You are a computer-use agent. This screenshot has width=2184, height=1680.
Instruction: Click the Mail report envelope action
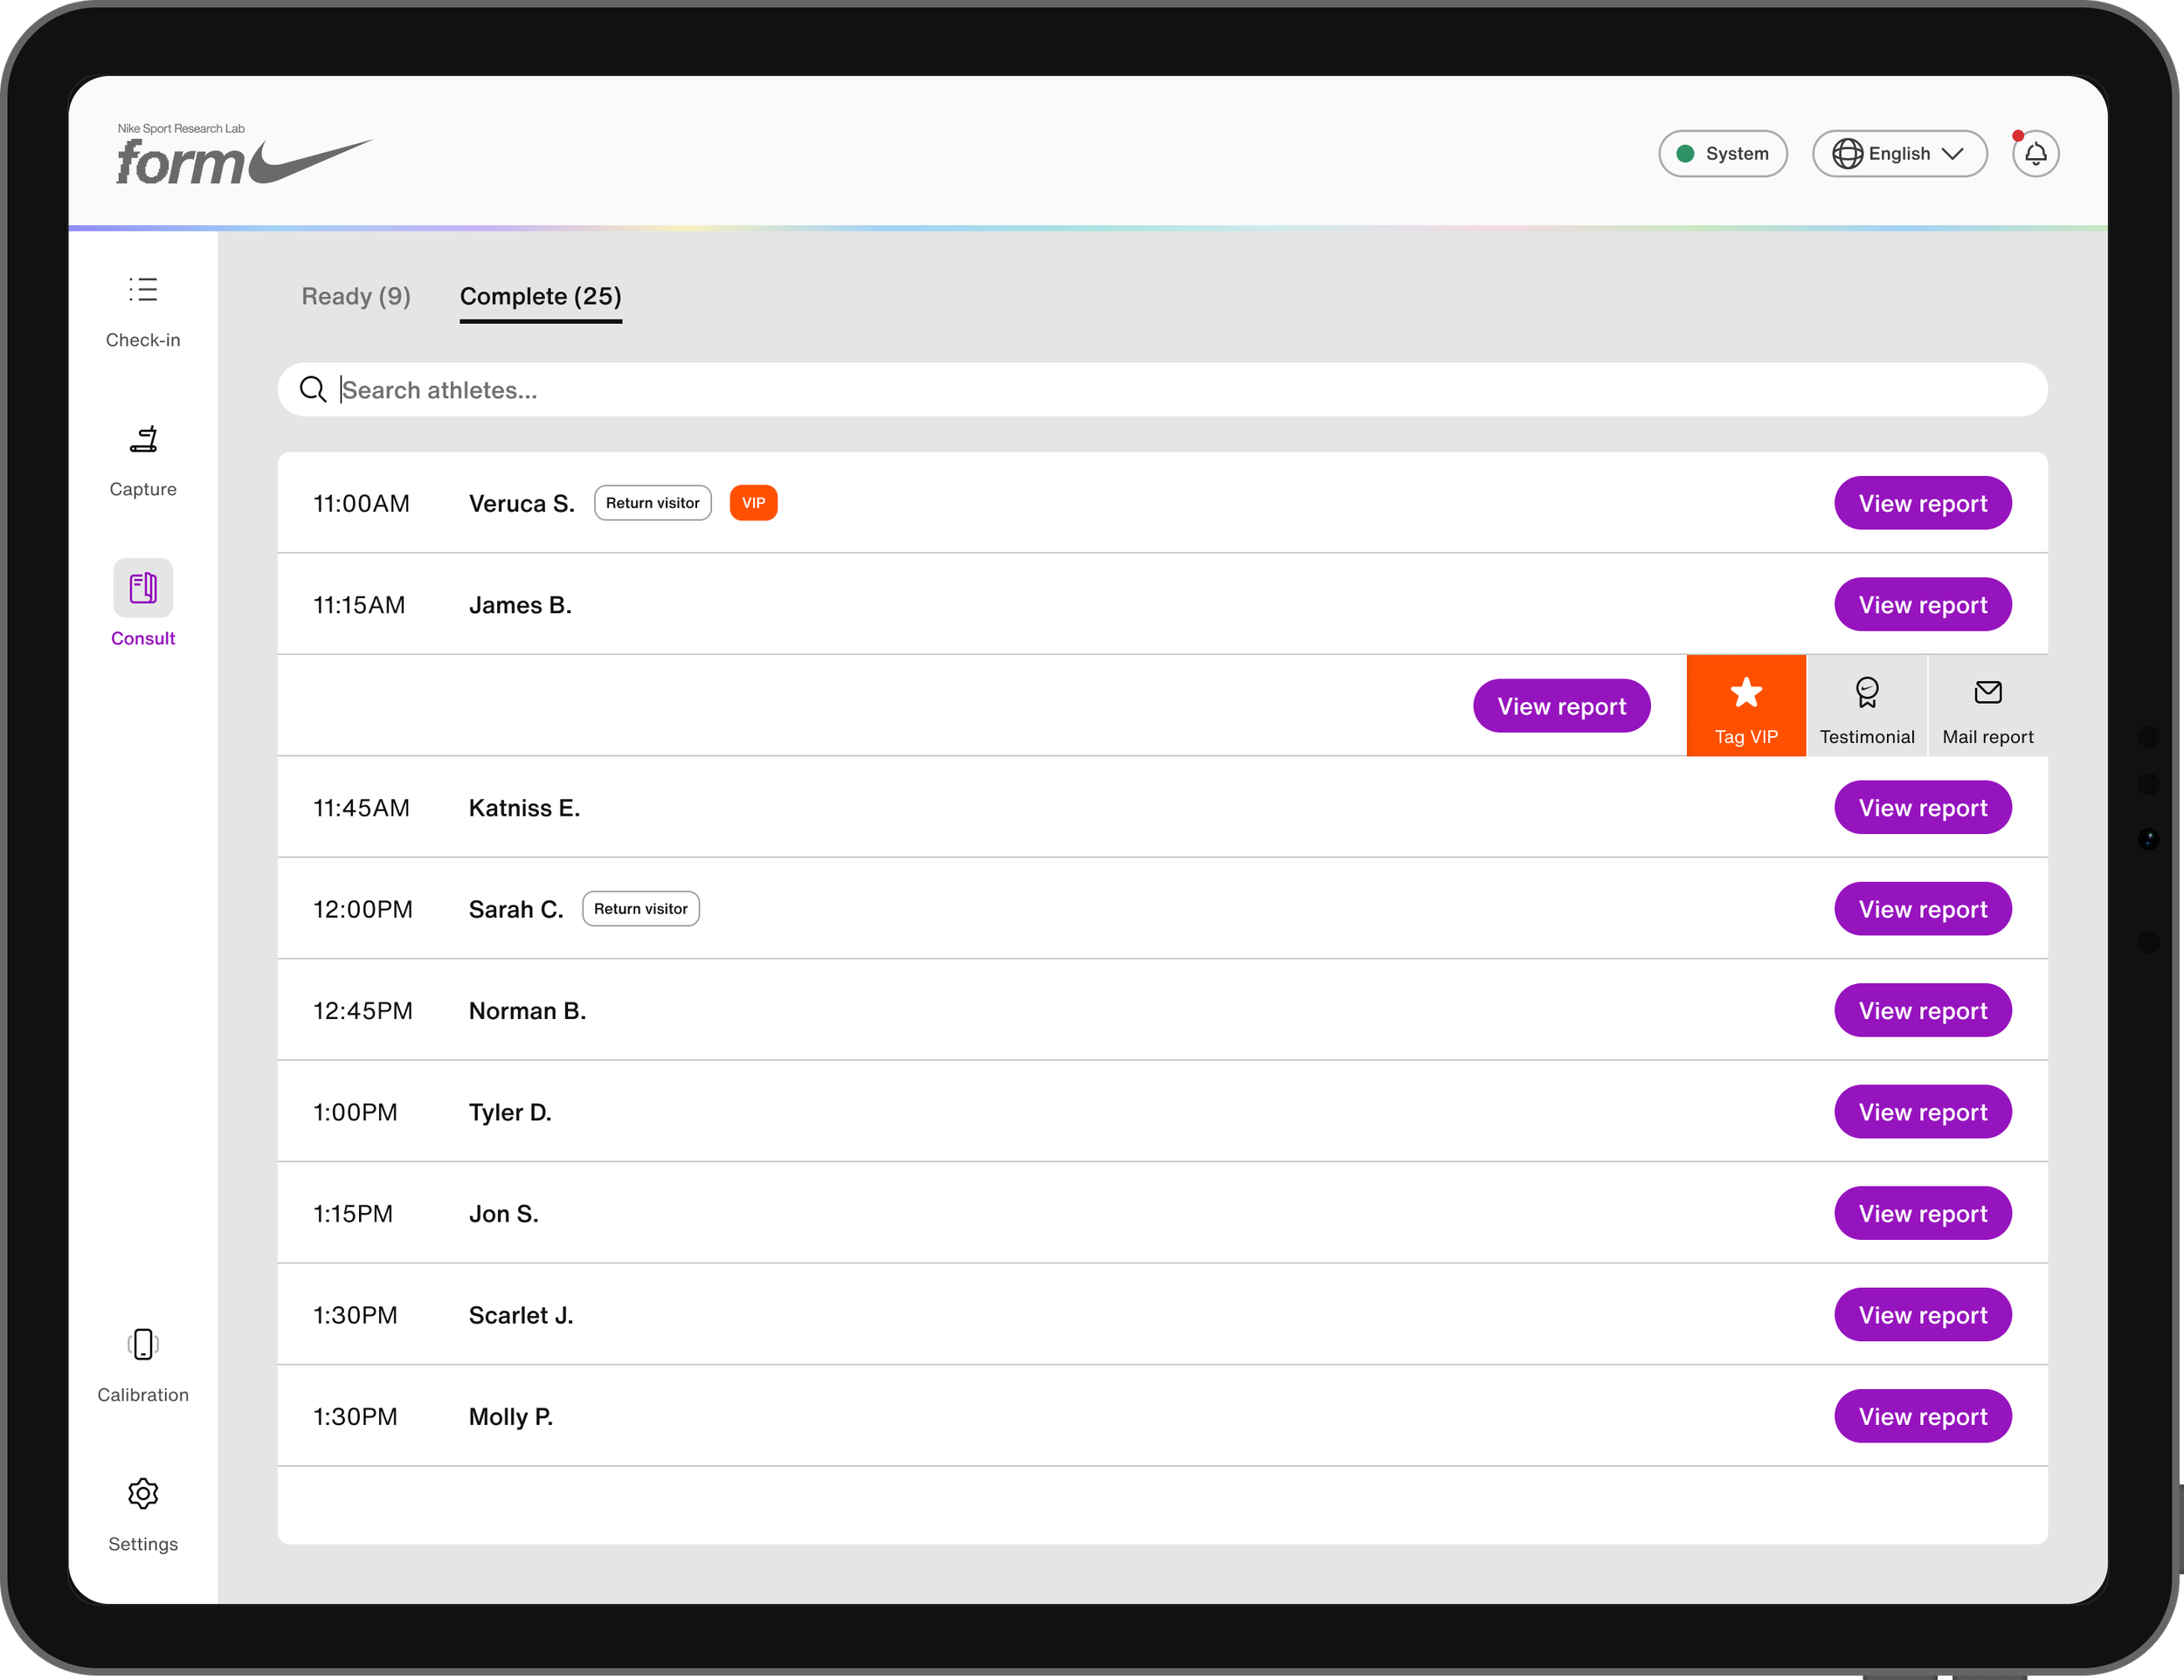(x=1988, y=706)
